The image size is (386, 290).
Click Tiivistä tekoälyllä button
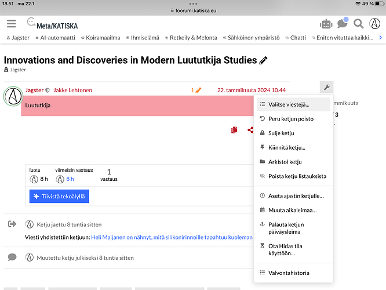pos(59,197)
